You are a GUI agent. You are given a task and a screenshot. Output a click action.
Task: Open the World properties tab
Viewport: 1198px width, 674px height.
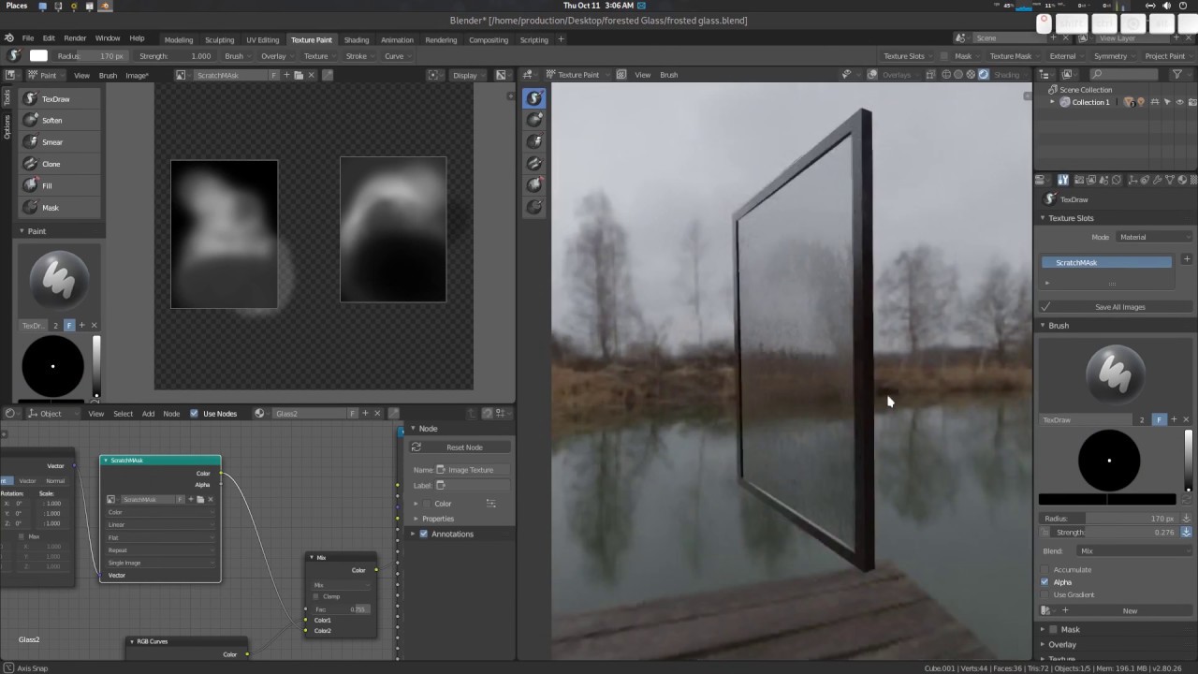point(1117,180)
